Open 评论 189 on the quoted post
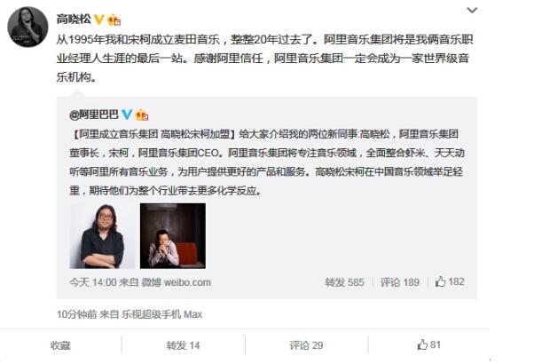 [x=399, y=282]
